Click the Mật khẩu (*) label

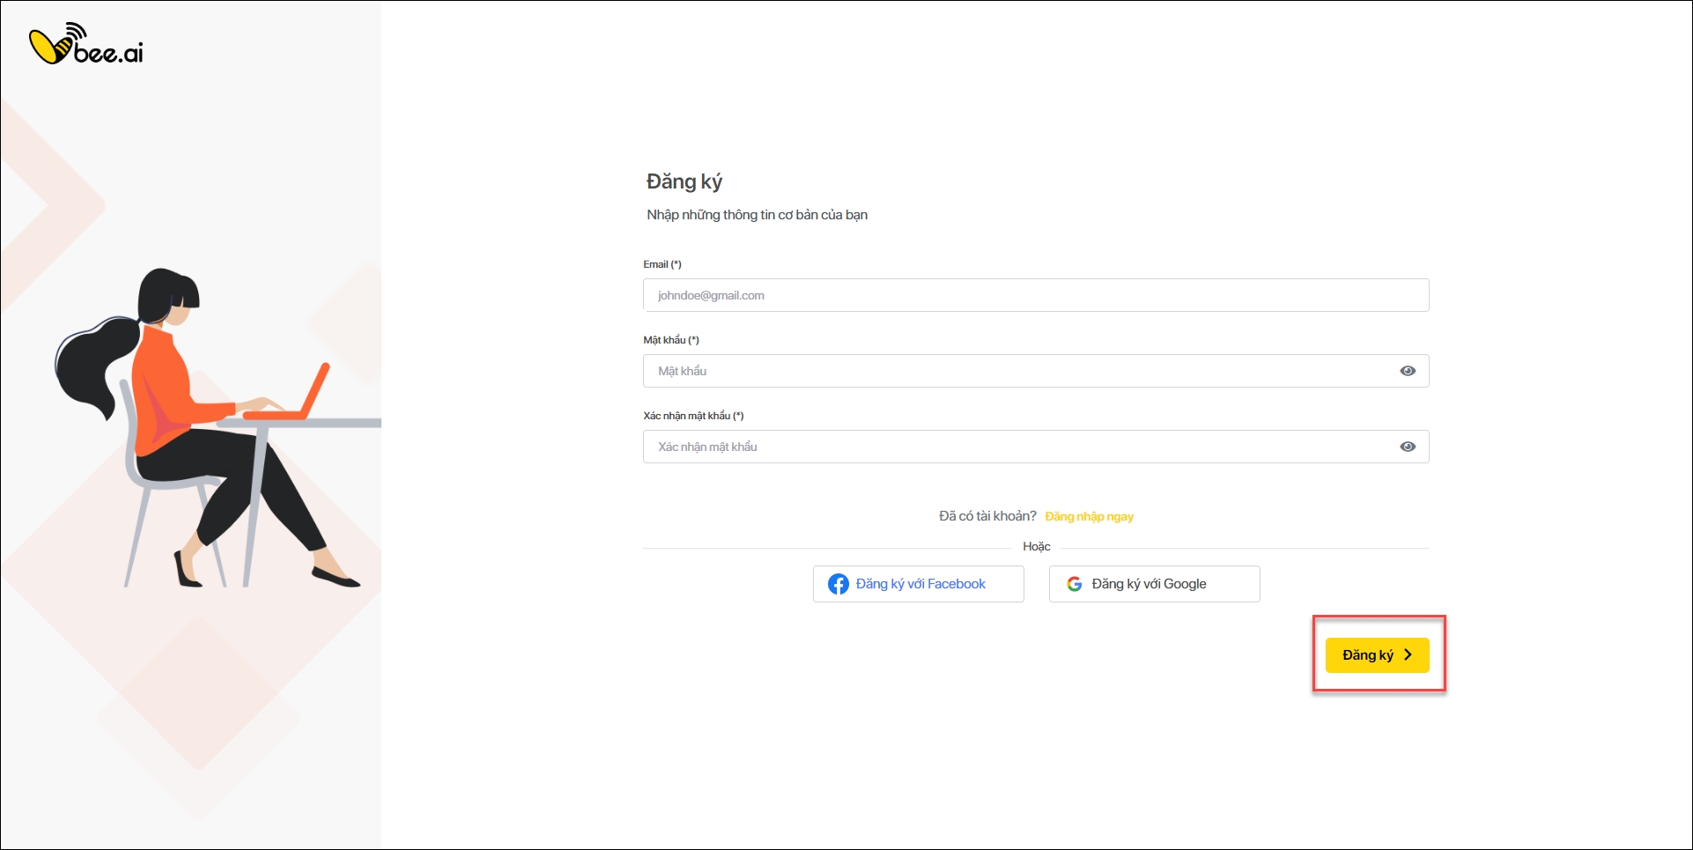click(671, 340)
